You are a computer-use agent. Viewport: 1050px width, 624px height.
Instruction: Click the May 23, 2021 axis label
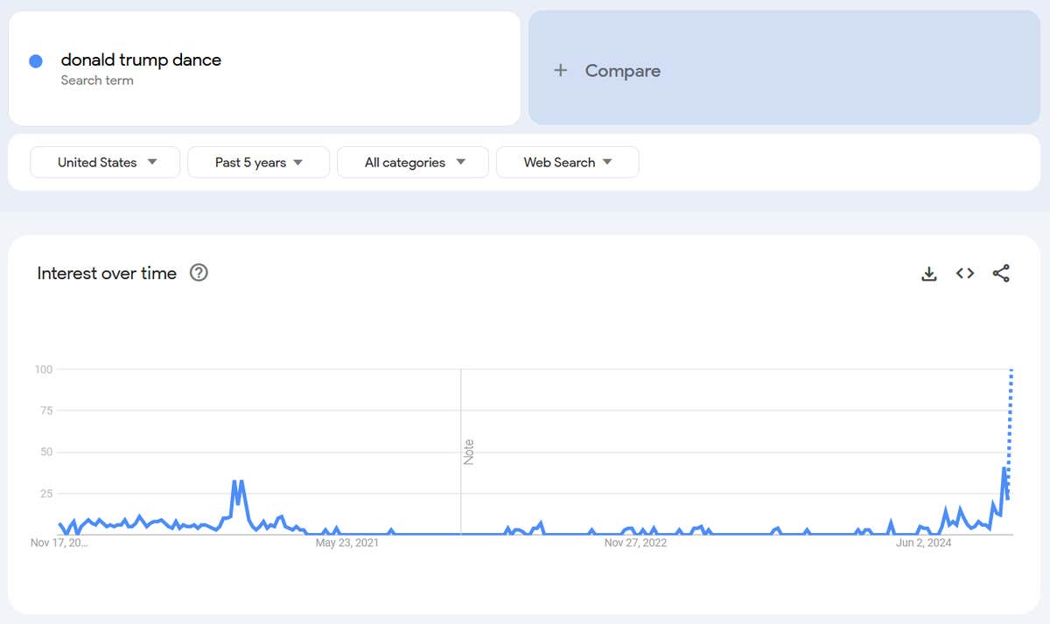click(346, 543)
